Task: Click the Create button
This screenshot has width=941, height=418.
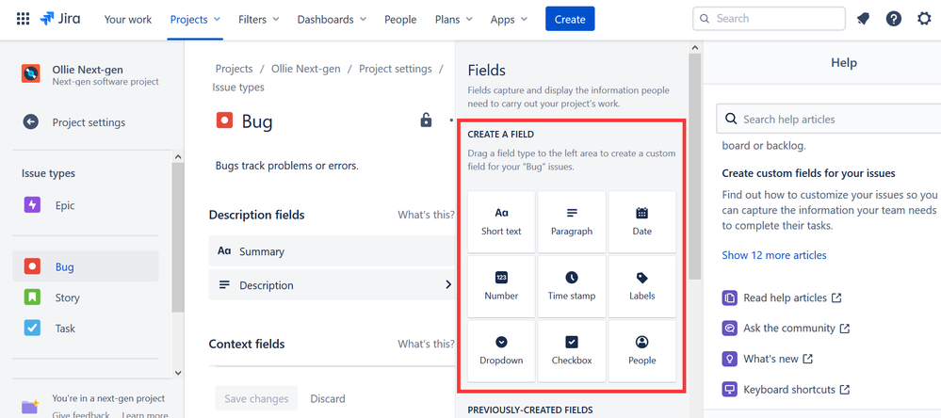Action: 570,19
